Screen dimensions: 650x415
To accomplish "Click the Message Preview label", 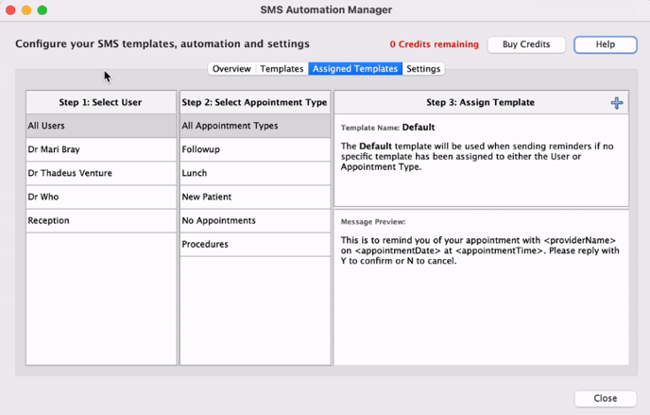I will (373, 222).
